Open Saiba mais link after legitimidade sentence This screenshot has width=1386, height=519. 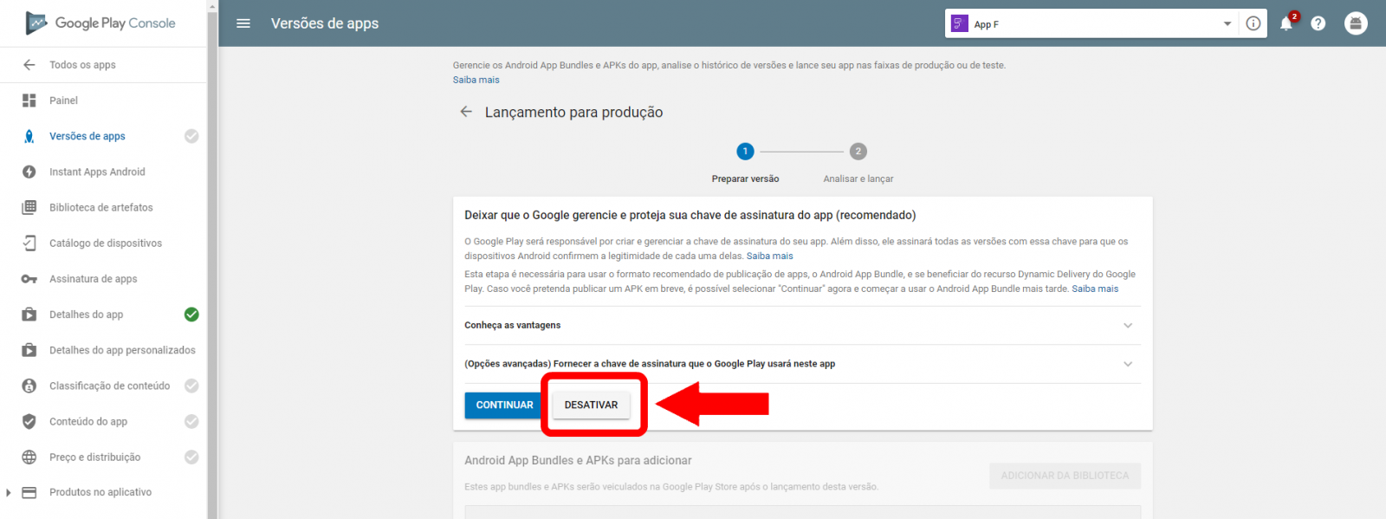[770, 256]
